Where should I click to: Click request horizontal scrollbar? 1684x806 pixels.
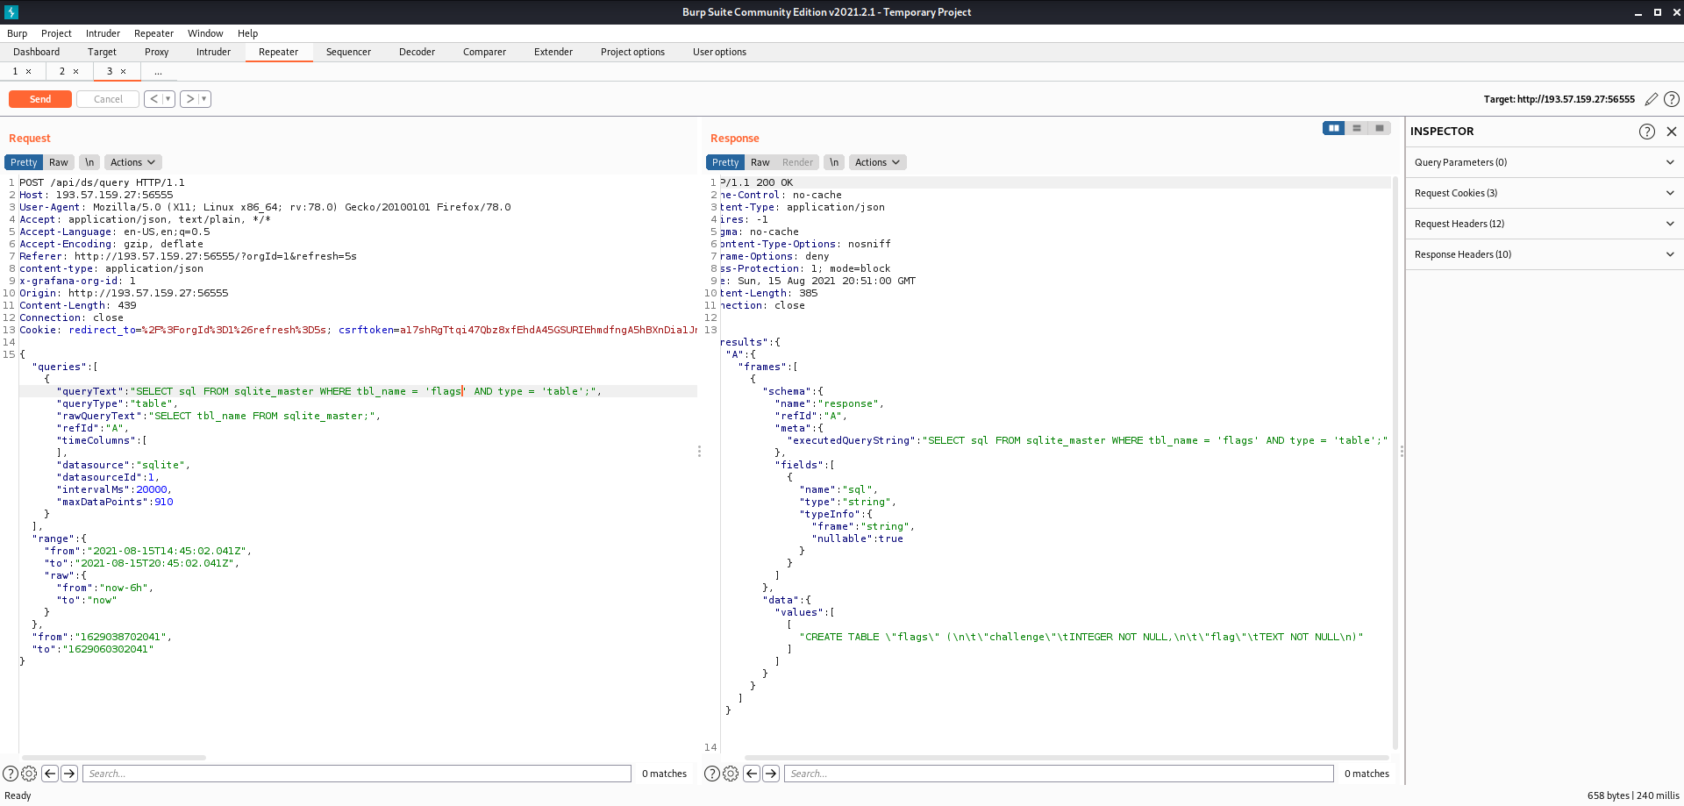114,757
